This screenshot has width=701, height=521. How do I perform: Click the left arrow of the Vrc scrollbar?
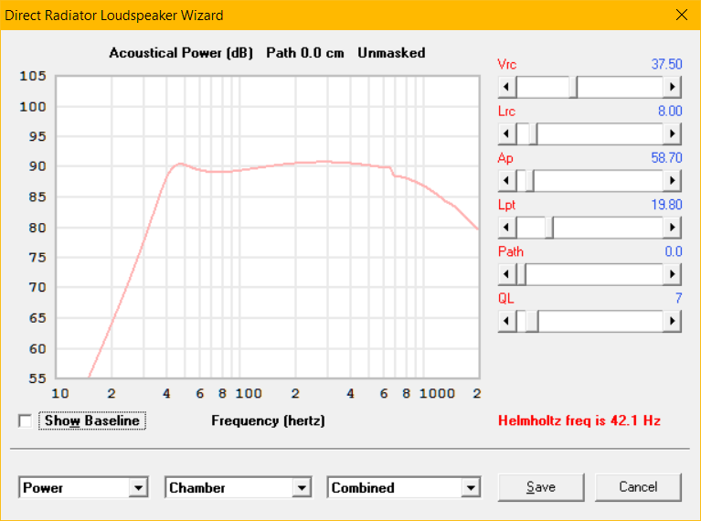507,87
